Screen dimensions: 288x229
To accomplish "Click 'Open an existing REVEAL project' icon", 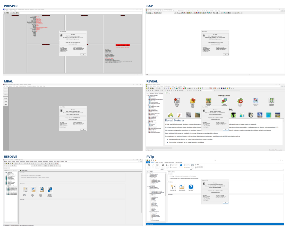I will coord(193,100).
